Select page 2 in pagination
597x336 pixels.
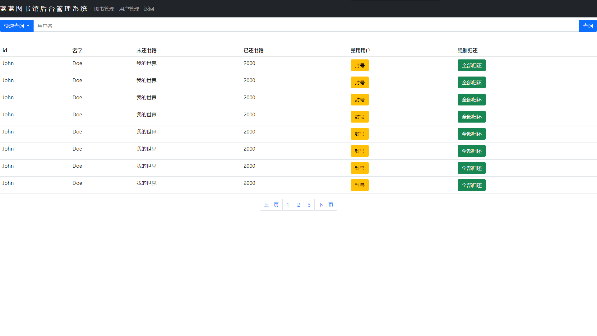click(x=298, y=205)
